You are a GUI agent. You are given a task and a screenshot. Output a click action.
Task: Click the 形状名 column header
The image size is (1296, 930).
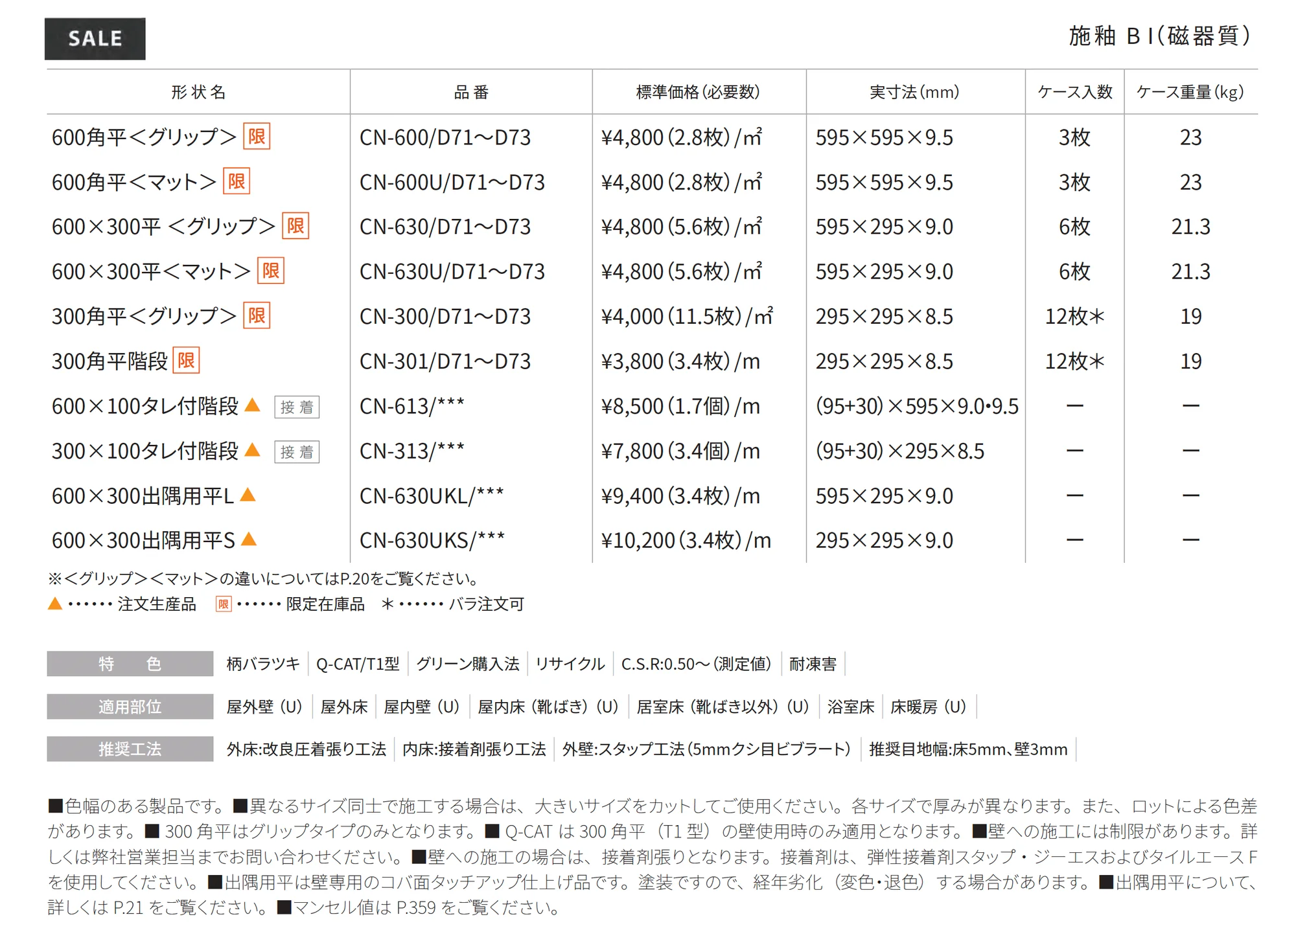(x=198, y=93)
